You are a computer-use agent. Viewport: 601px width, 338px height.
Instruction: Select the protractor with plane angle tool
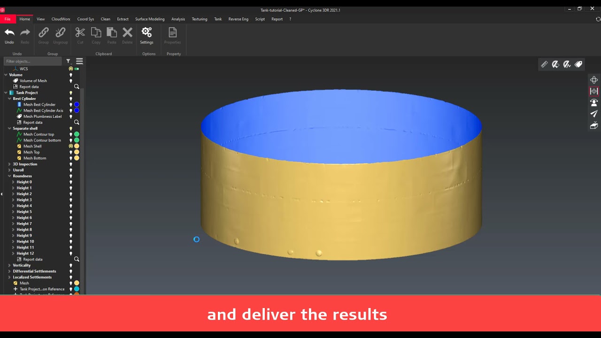[555, 64]
